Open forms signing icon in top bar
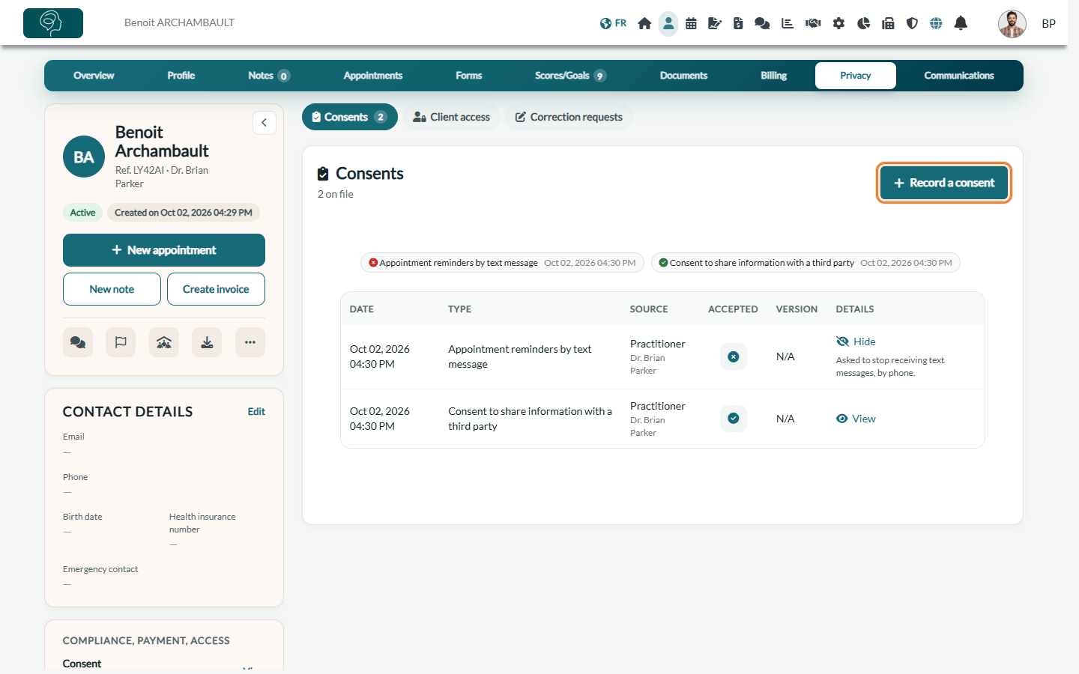Image resolution: width=1079 pixels, height=674 pixels. coord(715,23)
